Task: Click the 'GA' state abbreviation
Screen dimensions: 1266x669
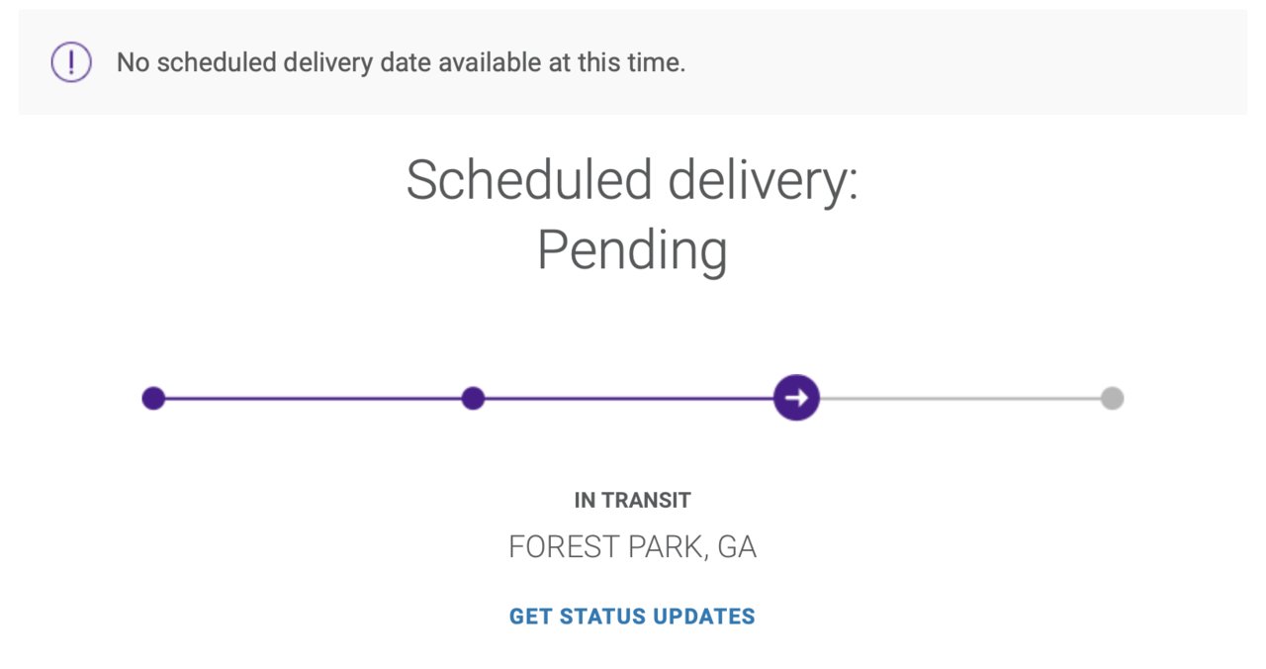Action: [x=737, y=547]
